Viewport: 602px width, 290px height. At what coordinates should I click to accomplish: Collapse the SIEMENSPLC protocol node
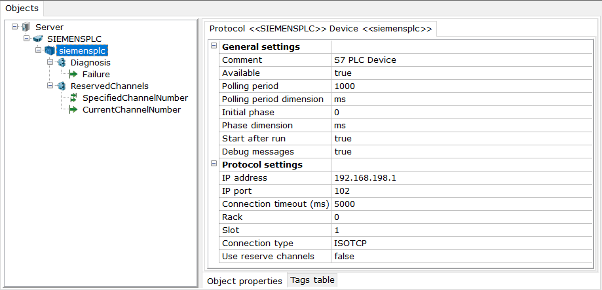tap(26, 39)
